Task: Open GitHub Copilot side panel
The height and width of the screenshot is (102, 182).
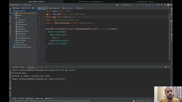Action: [171, 25]
